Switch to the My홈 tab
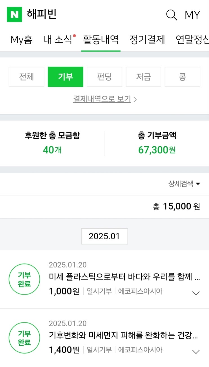 pyautogui.click(x=21, y=40)
